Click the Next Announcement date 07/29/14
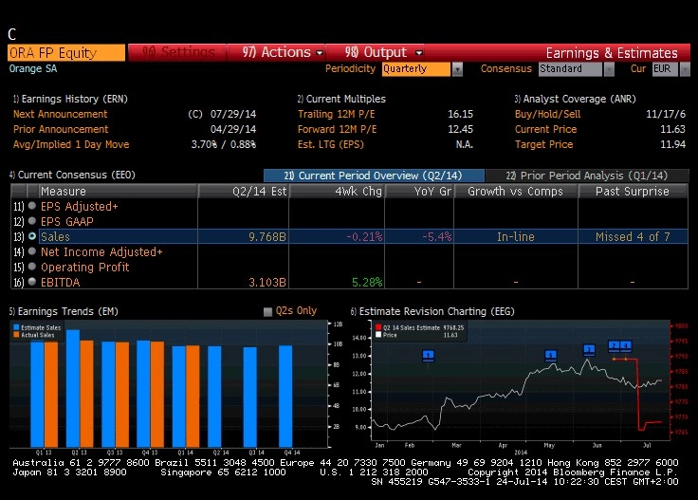 [x=233, y=114]
